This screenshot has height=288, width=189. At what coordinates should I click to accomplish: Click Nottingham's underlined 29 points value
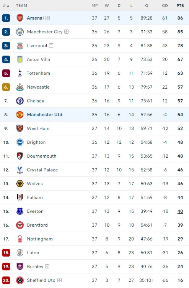180,239
